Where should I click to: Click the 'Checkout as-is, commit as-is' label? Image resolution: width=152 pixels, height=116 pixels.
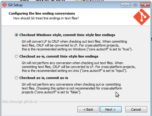(44, 78)
